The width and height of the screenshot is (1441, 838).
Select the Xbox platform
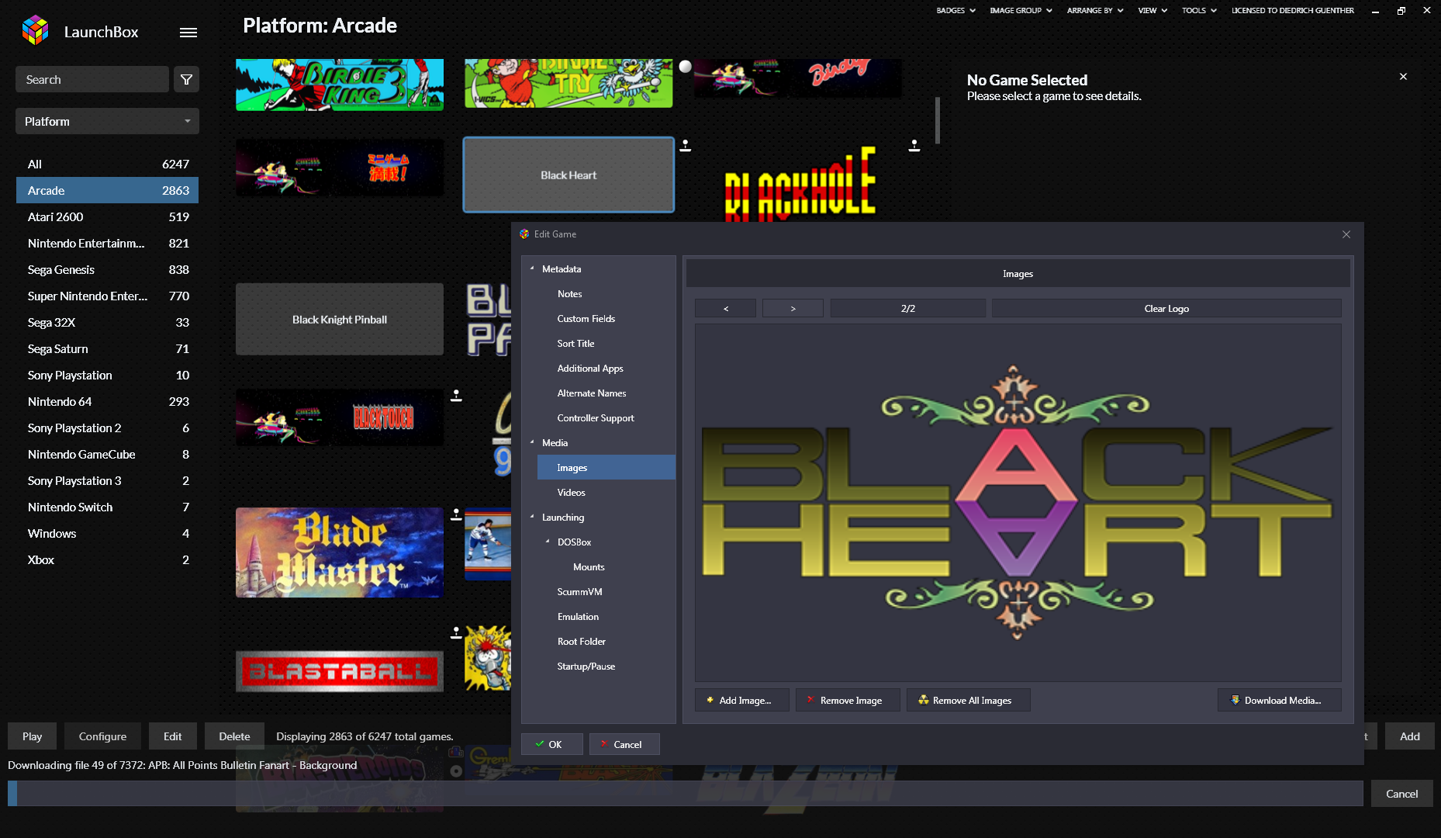click(x=107, y=559)
